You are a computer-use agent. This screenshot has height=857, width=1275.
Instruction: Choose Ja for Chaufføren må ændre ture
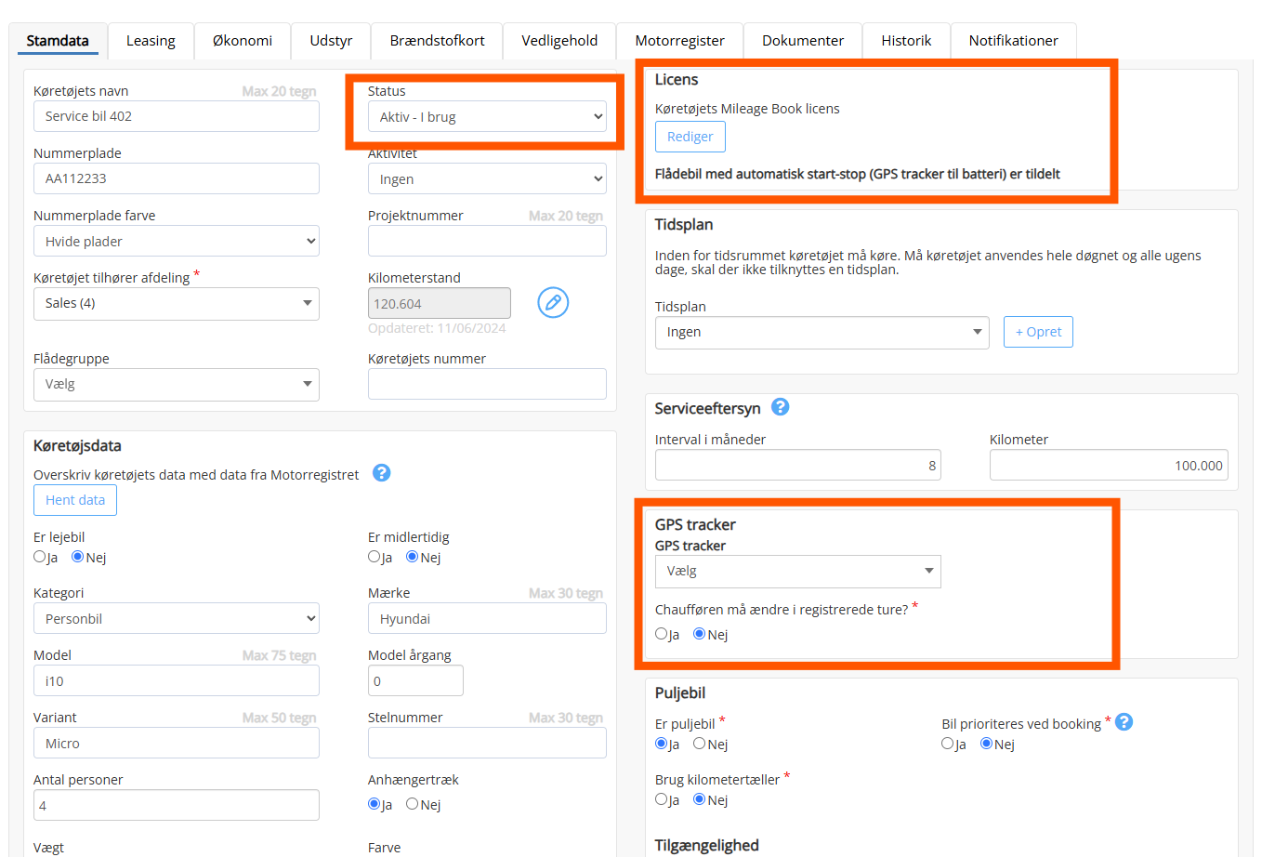click(662, 634)
